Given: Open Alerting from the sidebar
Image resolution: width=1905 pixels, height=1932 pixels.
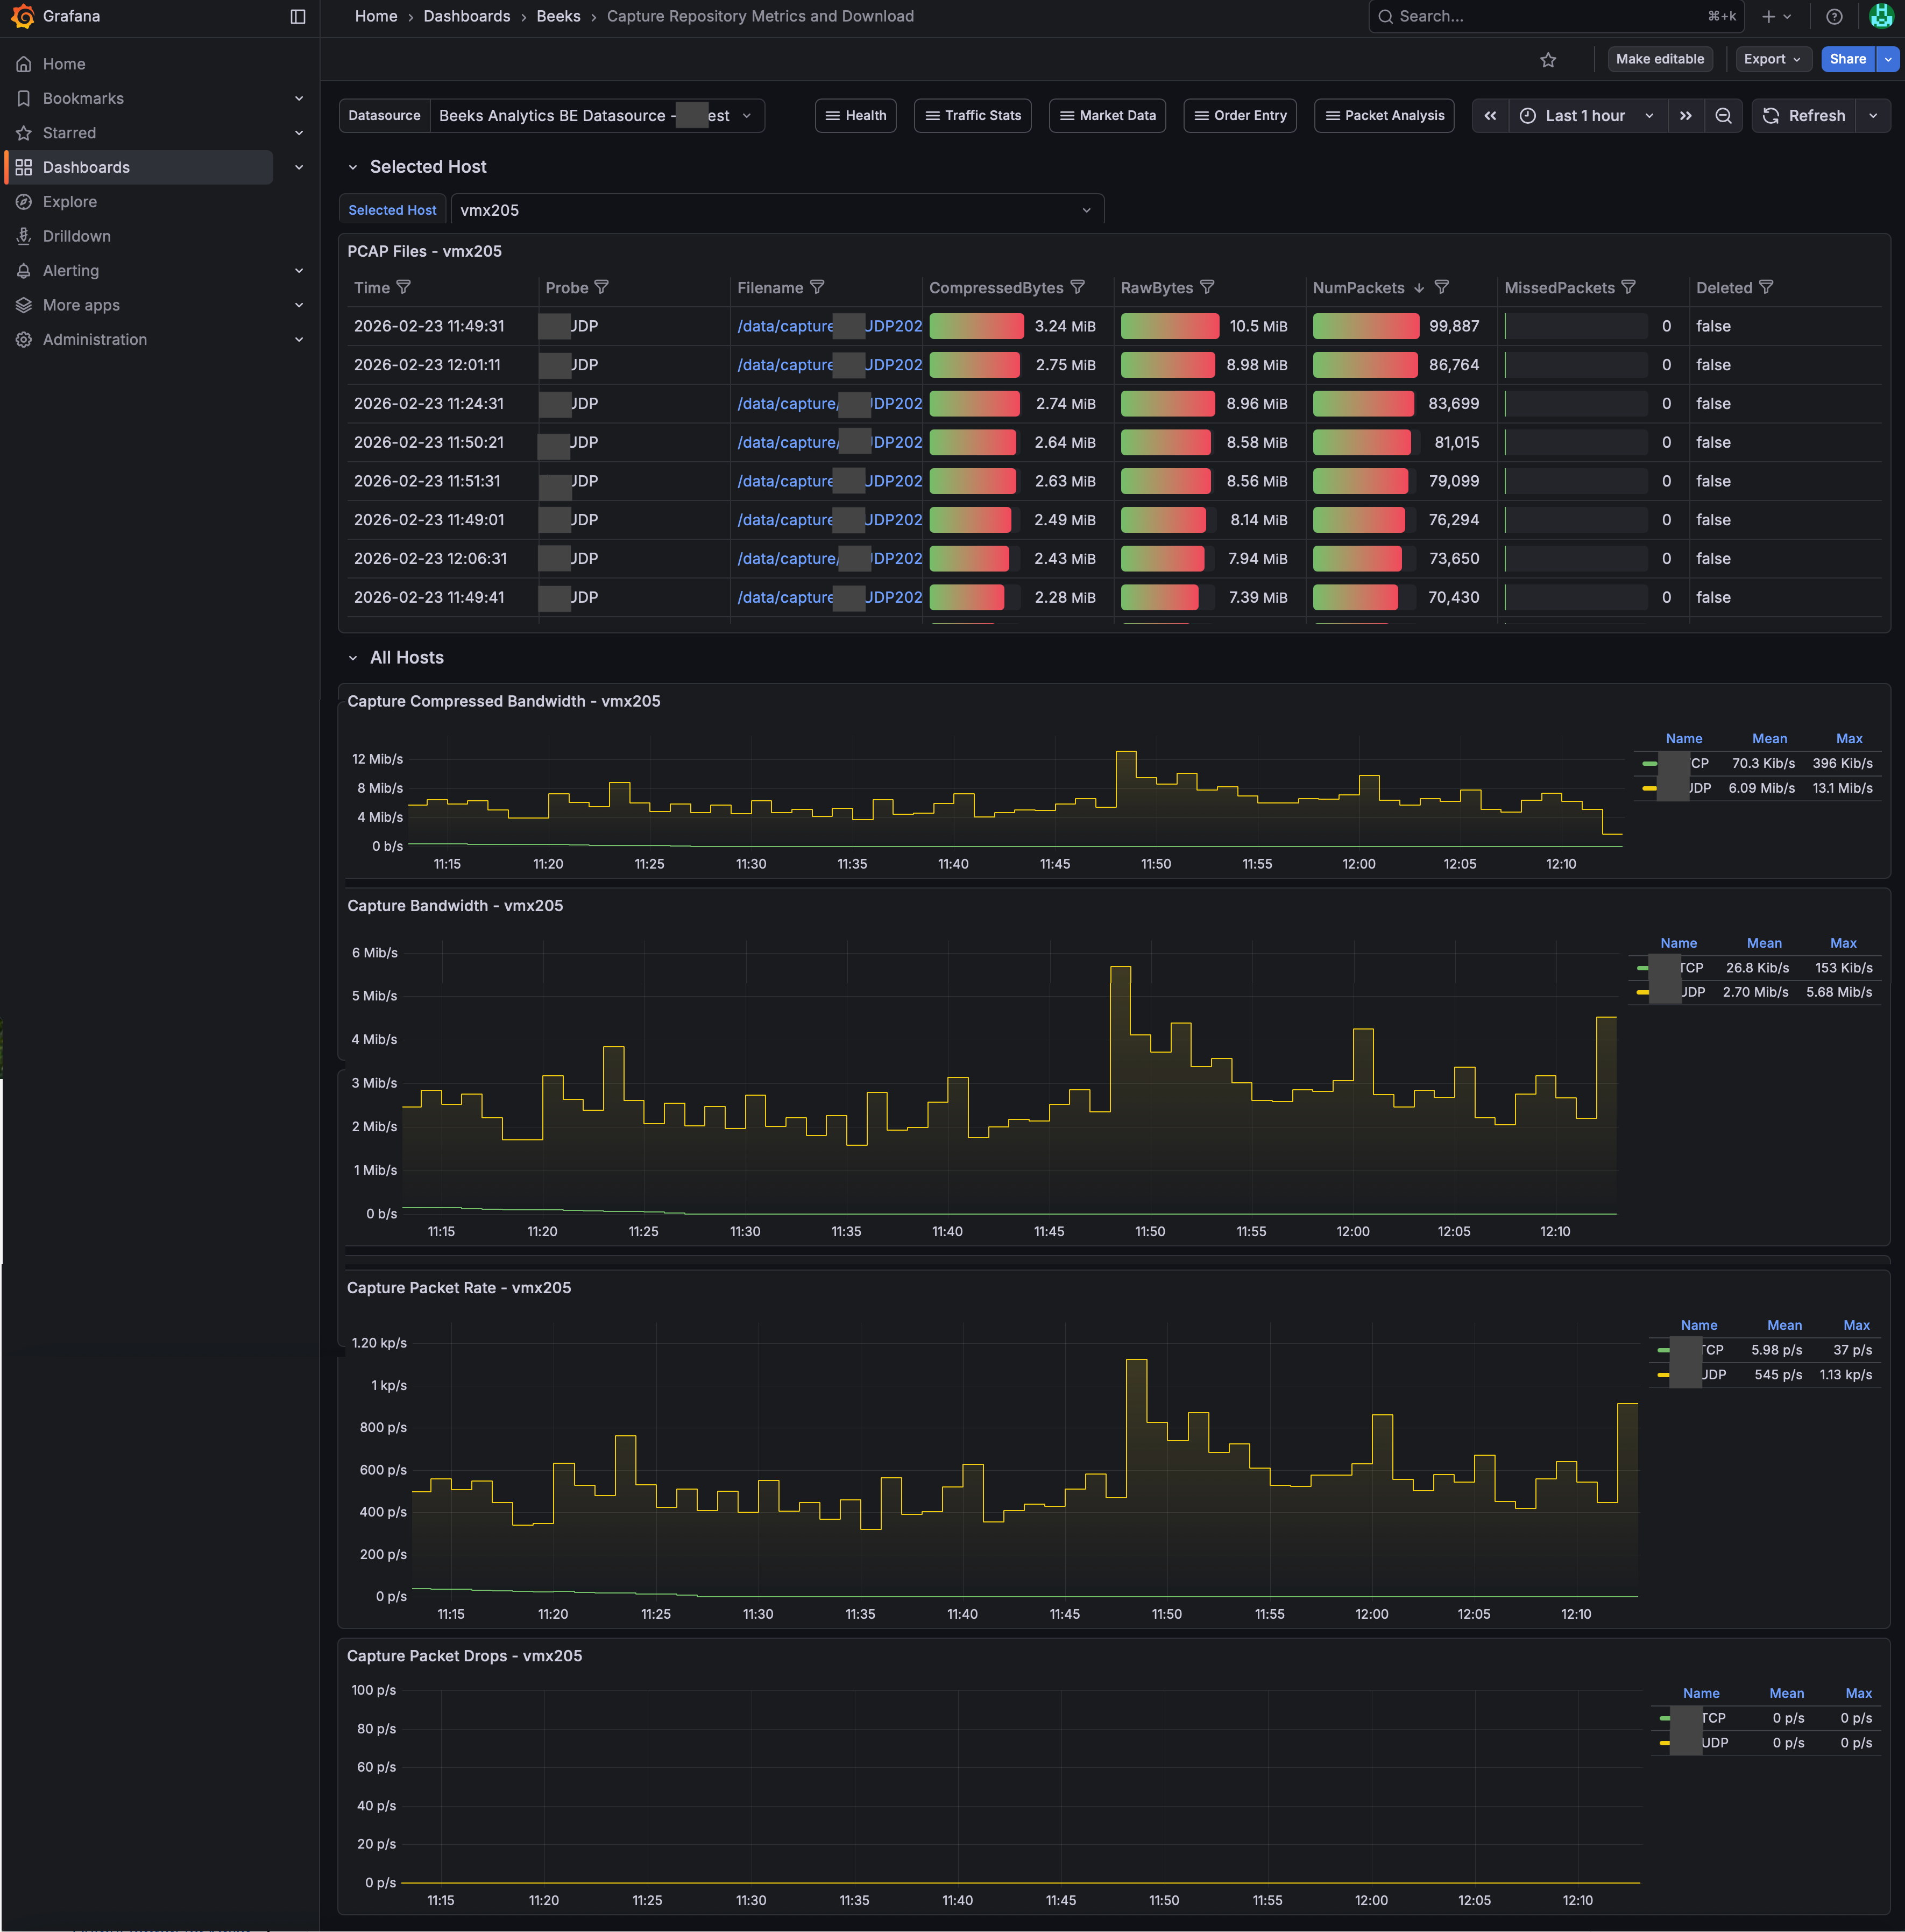Looking at the screenshot, I should (71, 270).
